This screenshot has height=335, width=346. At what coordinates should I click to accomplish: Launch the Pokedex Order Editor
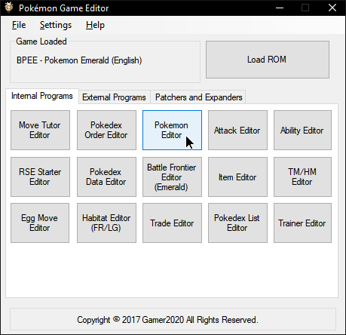106,130
